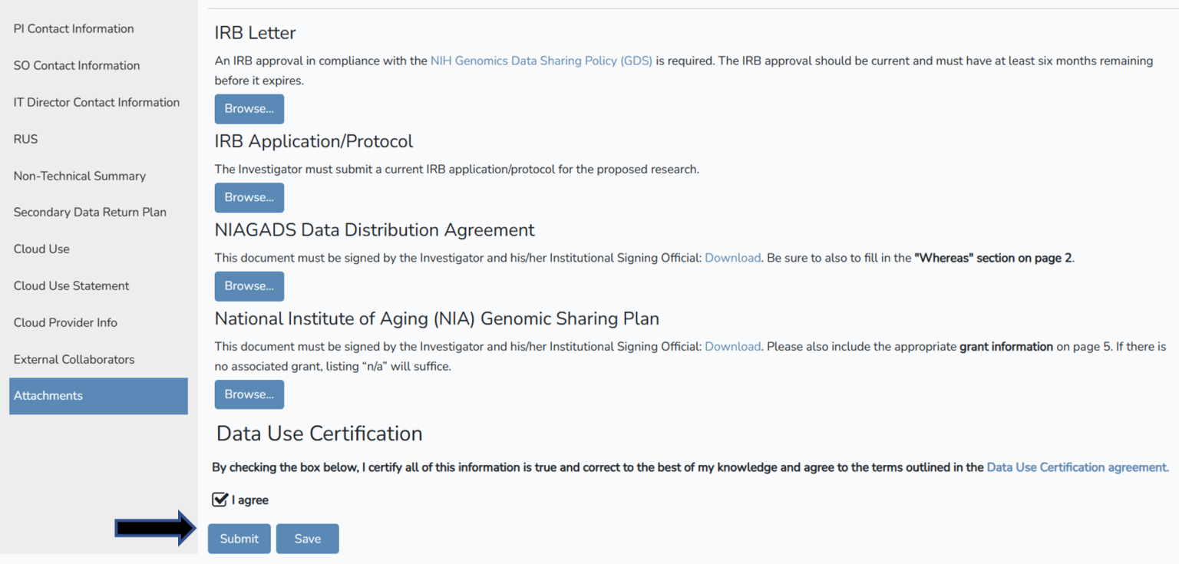Browse for NIAGADS Data Distribution Agreement file

[249, 286]
